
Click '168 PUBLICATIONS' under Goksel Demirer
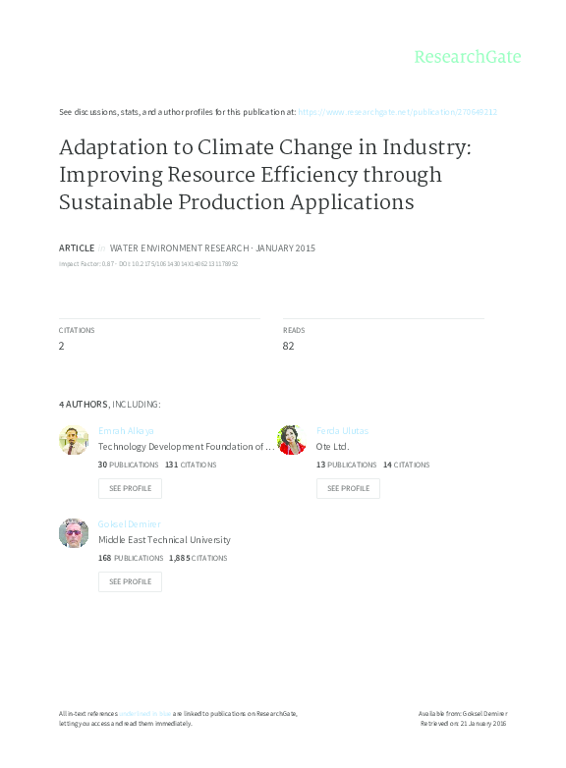click(131, 558)
